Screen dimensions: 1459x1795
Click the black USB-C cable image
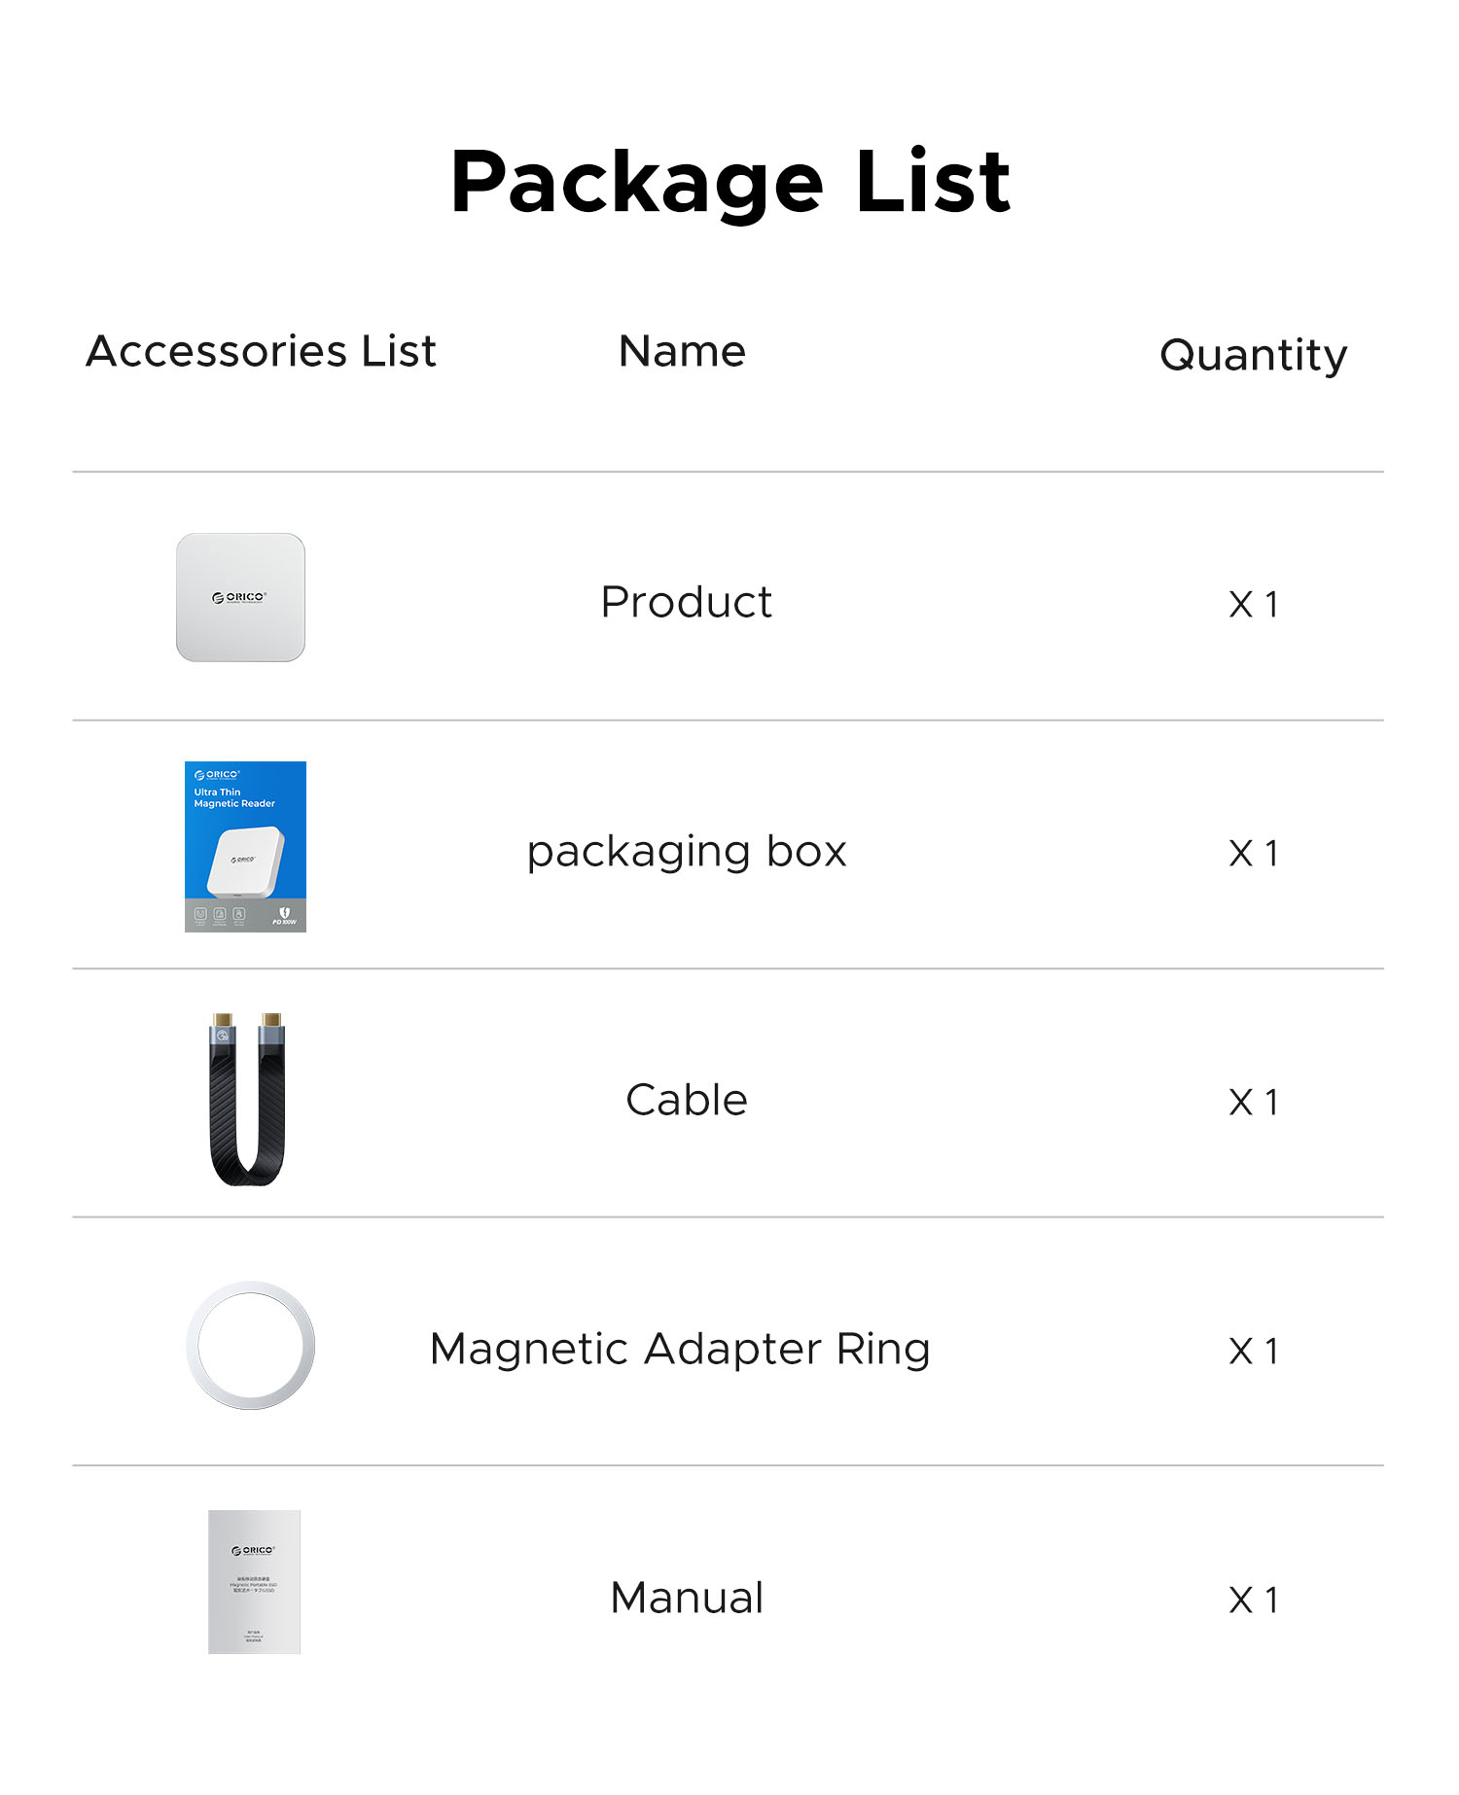click(x=247, y=1099)
